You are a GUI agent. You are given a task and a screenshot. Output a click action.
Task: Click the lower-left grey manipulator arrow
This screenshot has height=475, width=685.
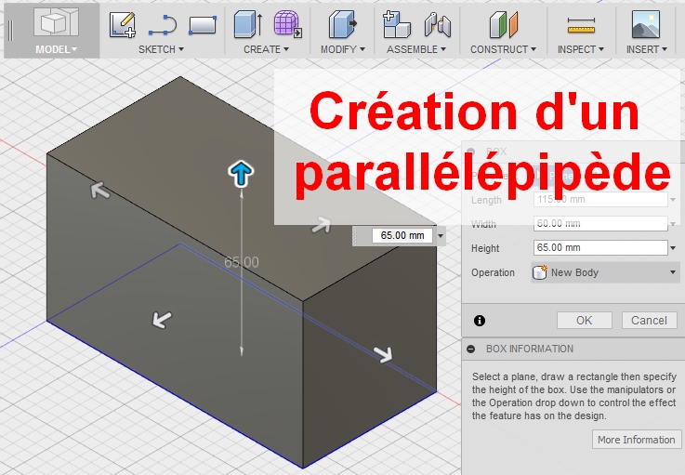click(x=162, y=320)
